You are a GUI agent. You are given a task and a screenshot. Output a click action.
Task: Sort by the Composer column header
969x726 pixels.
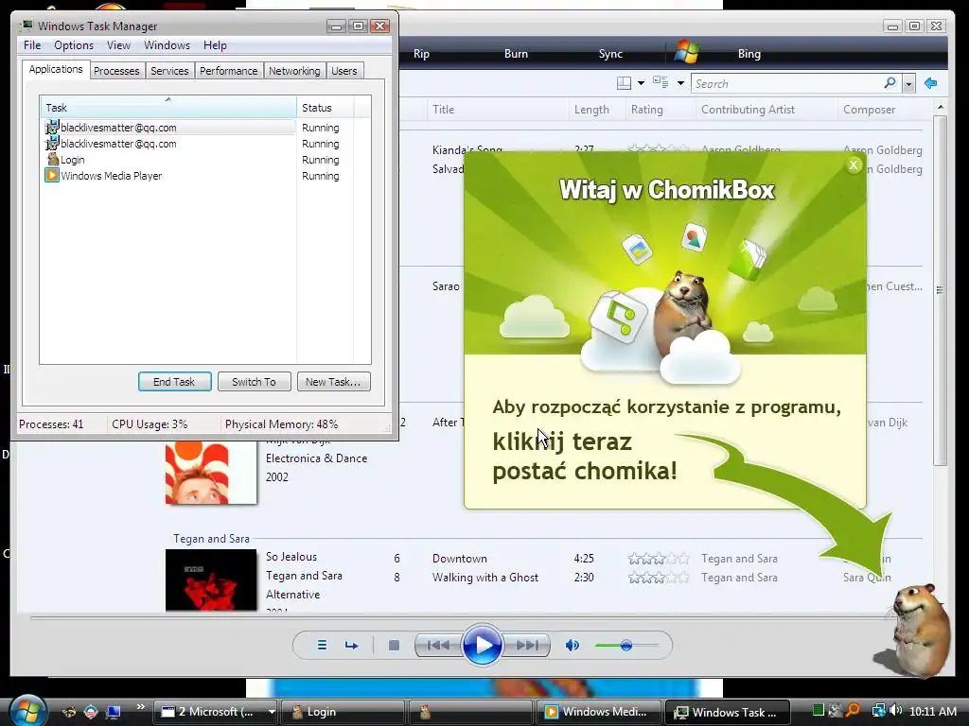[x=884, y=110]
